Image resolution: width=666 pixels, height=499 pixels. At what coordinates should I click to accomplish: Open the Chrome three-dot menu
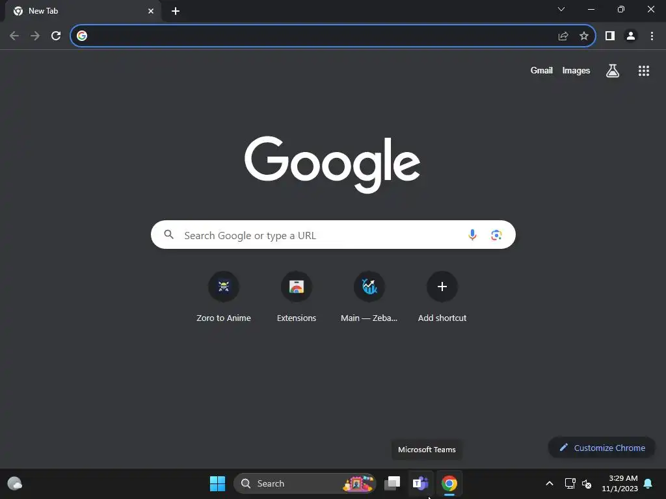click(652, 36)
